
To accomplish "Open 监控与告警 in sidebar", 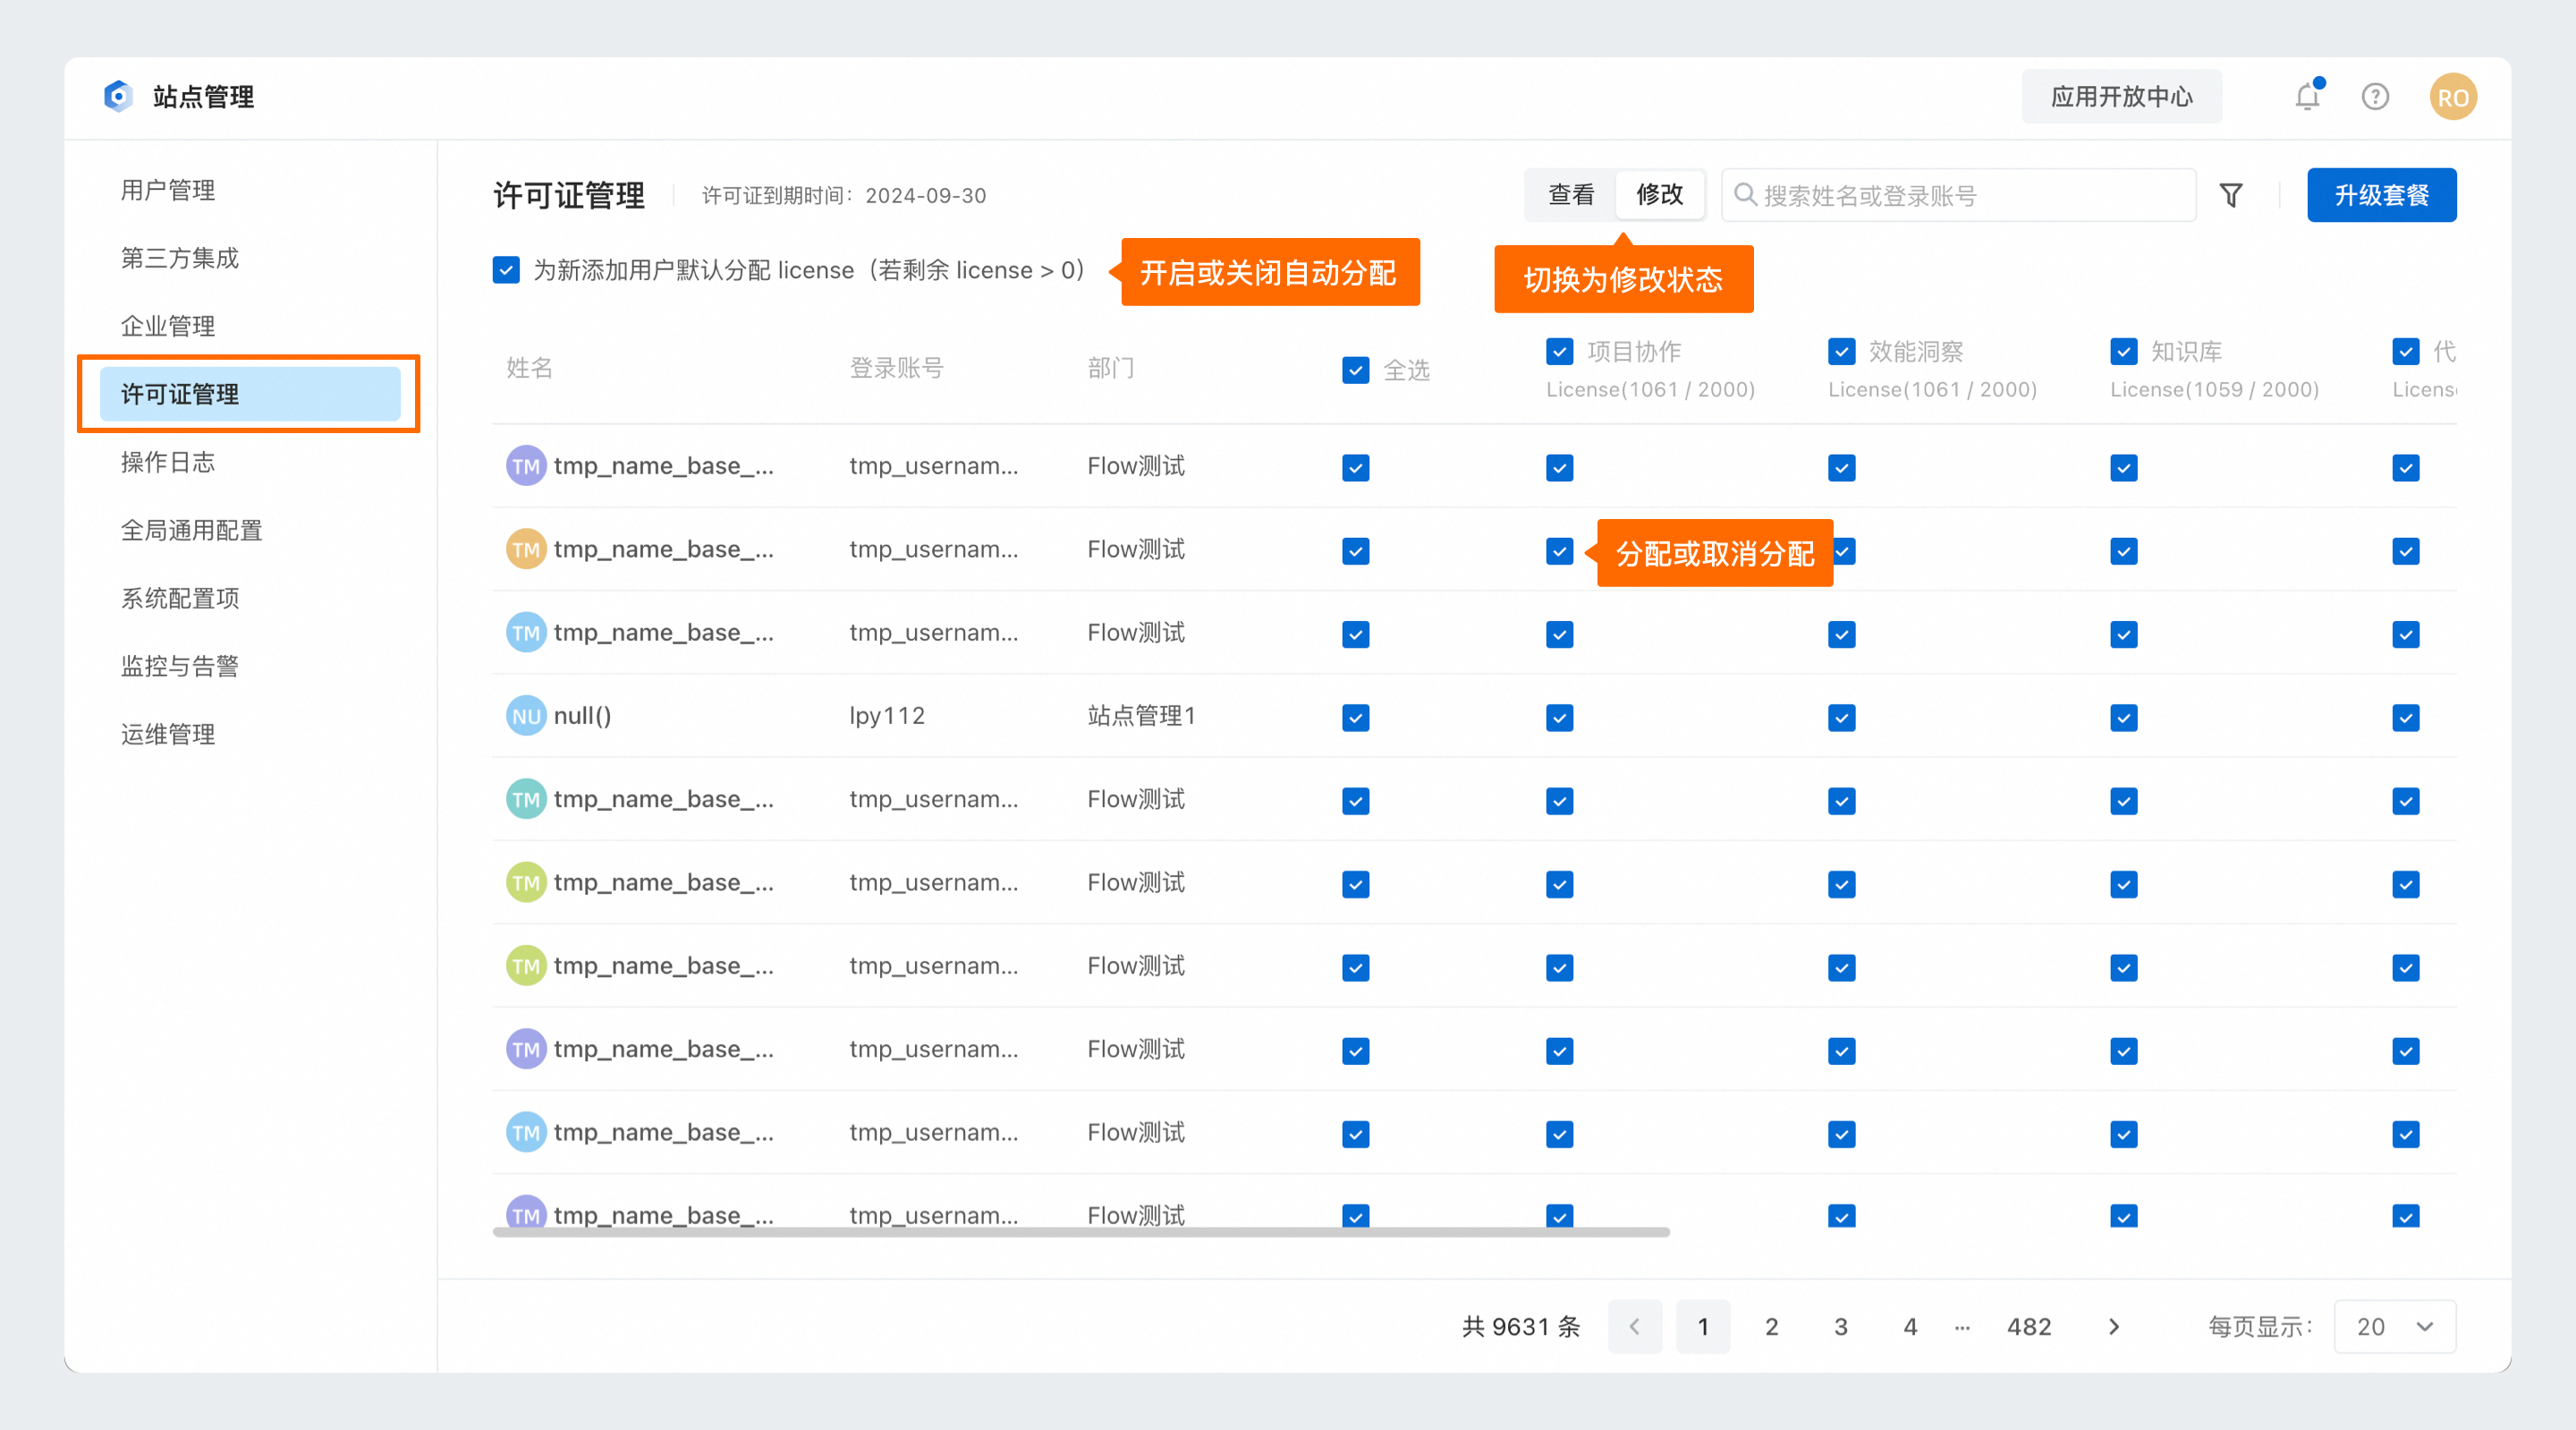I will coord(180,667).
